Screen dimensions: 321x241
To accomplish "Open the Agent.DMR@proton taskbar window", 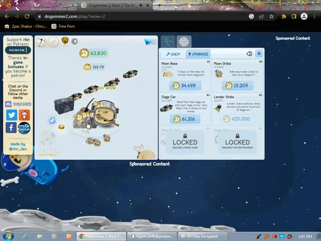I will (x=152, y=236).
